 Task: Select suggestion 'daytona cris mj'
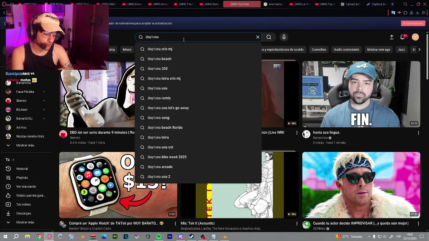coord(198,49)
